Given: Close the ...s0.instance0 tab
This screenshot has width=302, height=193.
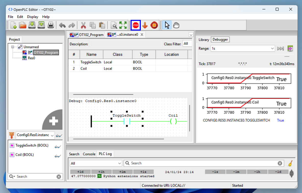Looking at the screenshot, I should click(142, 35).
